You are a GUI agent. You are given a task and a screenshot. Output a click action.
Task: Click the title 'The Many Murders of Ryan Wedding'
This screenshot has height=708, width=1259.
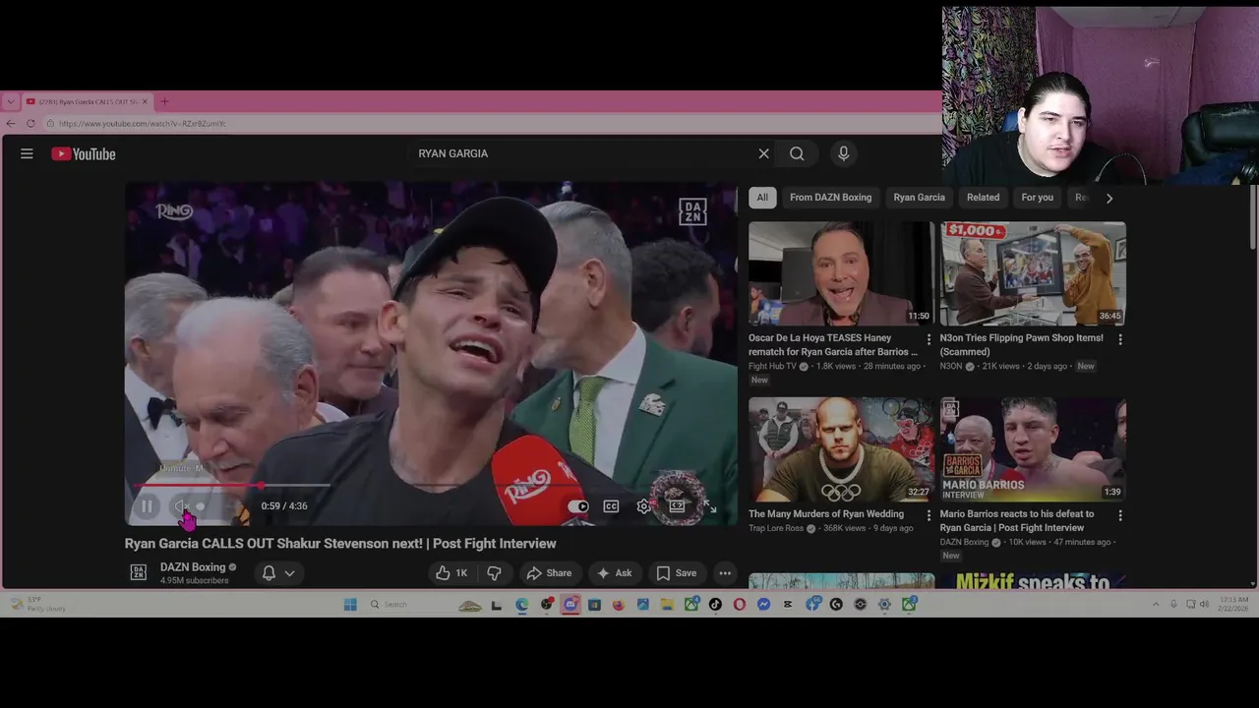tap(826, 514)
